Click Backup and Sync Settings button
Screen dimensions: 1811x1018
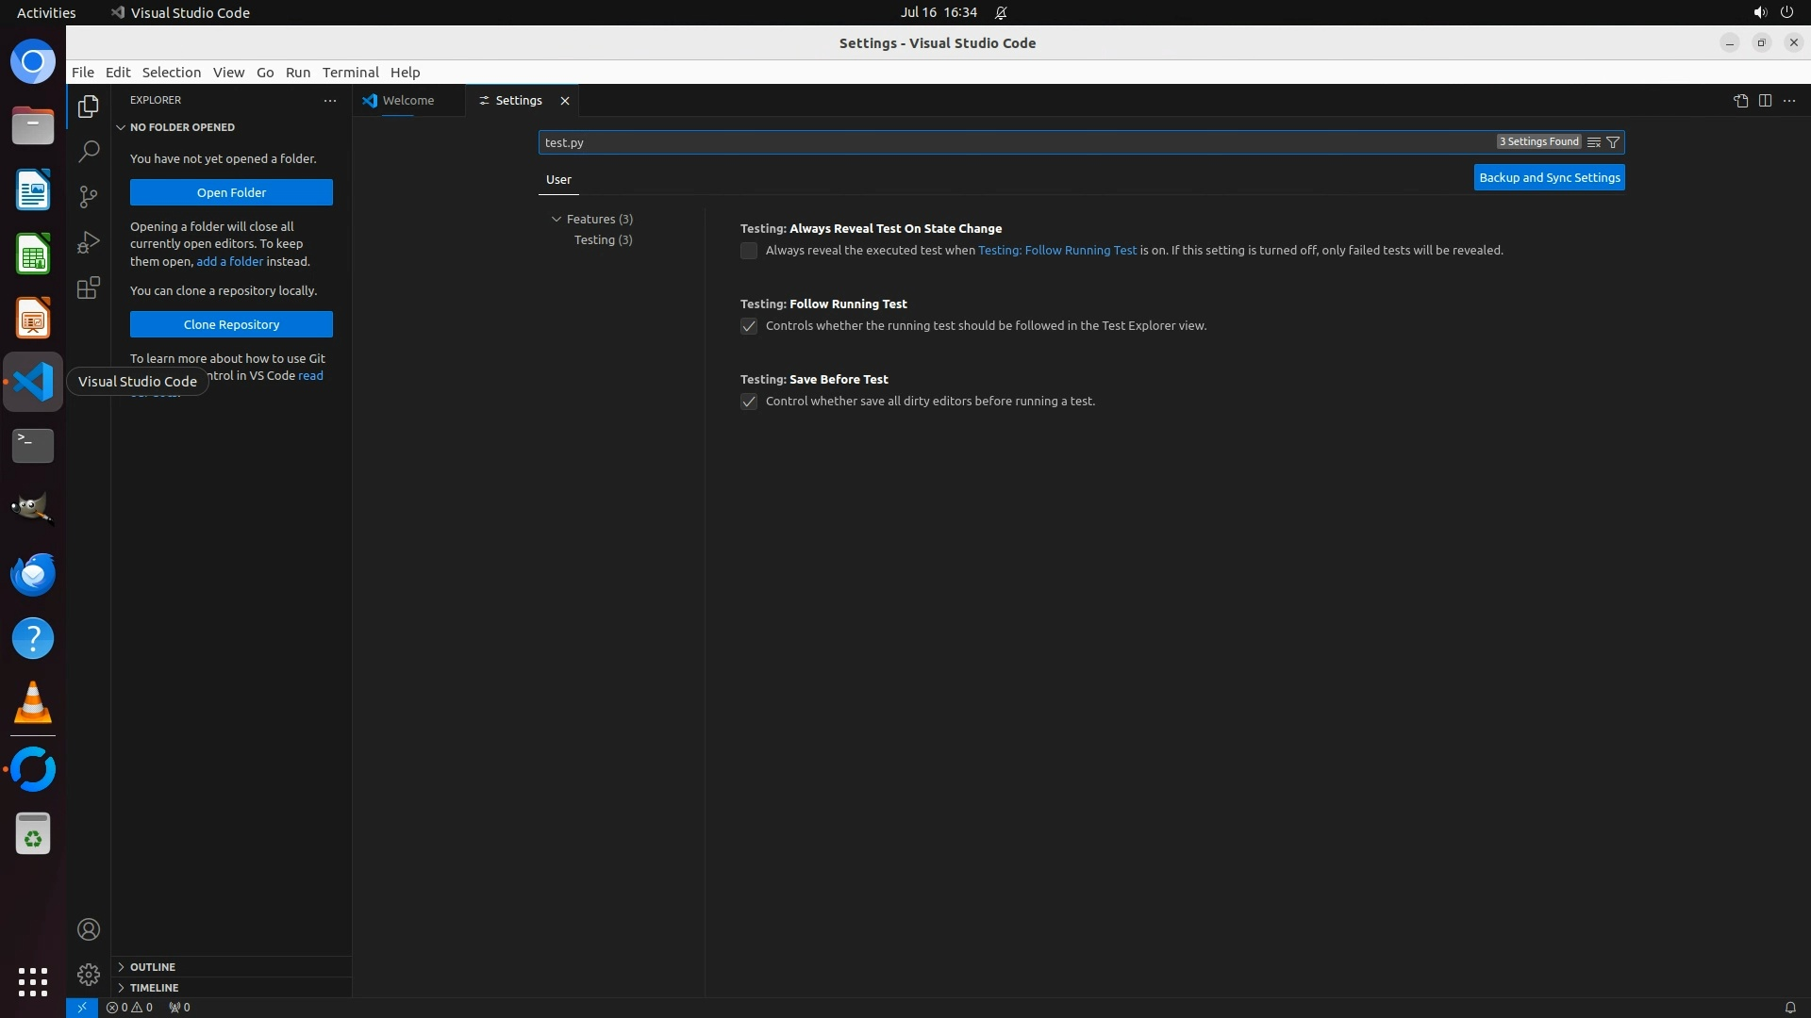tap(1549, 177)
